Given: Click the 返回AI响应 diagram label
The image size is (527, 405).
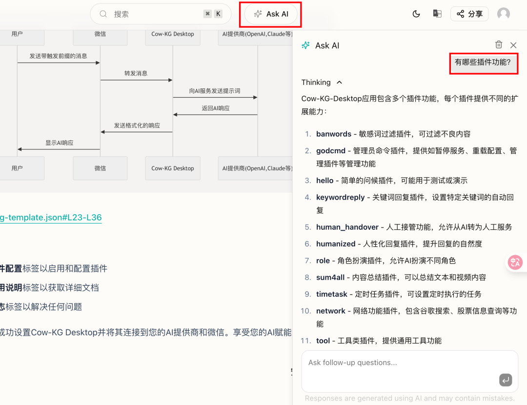Looking at the screenshot, I should pos(216,108).
